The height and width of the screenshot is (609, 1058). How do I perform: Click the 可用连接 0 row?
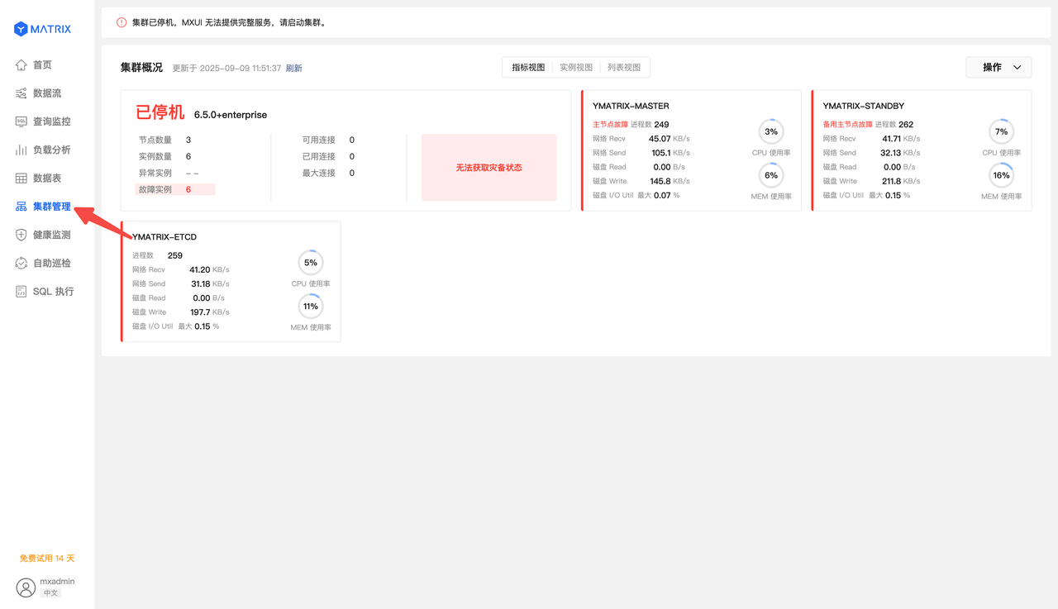point(329,140)
